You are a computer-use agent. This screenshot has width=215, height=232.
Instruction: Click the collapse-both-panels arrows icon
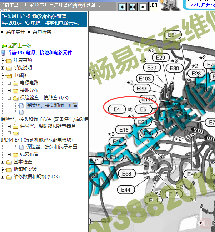(132, 7)
